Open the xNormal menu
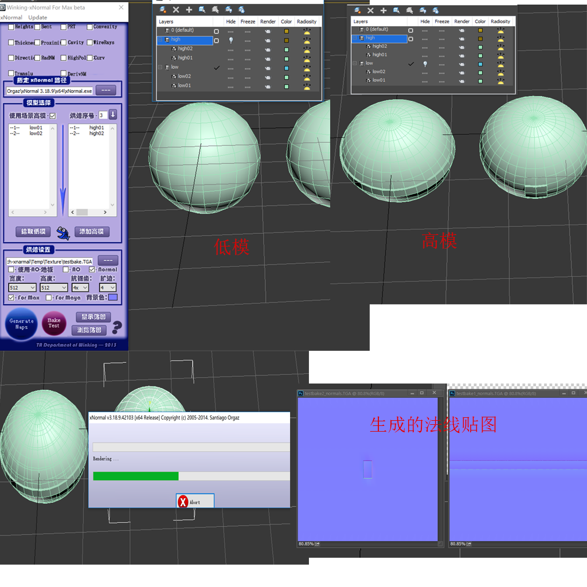This screenshot has width=587, height=587. 11,17
